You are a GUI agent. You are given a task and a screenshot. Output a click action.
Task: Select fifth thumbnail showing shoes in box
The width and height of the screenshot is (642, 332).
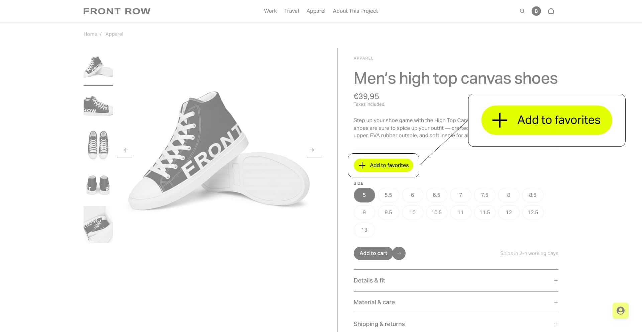(x=98, y=224)
